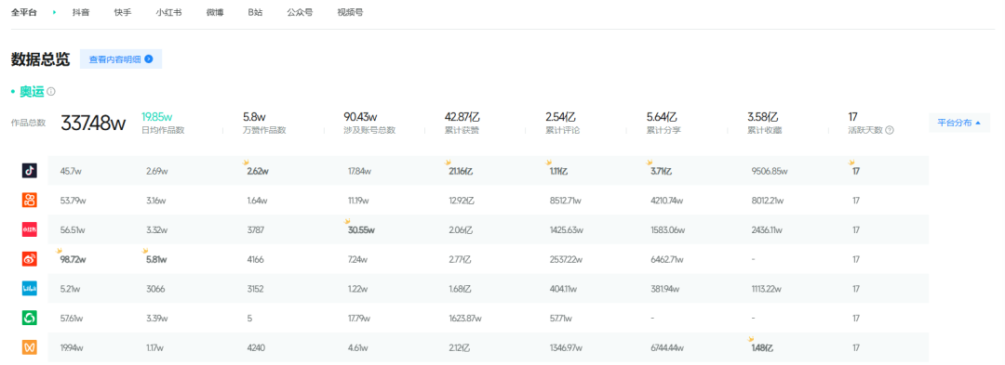Viewport: 1005px width, 365px height.
Task: Click the 19.94w cell in video channel row
Action: (x=72, y=347)
